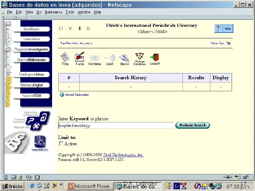Viewport: 255px width, 191px height.
Task: Click the taskbar clock
Action: click(238, 187)
